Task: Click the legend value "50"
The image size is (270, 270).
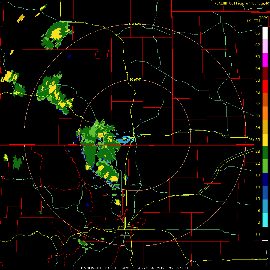Action: pyautogui.click(x=258, y=80)
